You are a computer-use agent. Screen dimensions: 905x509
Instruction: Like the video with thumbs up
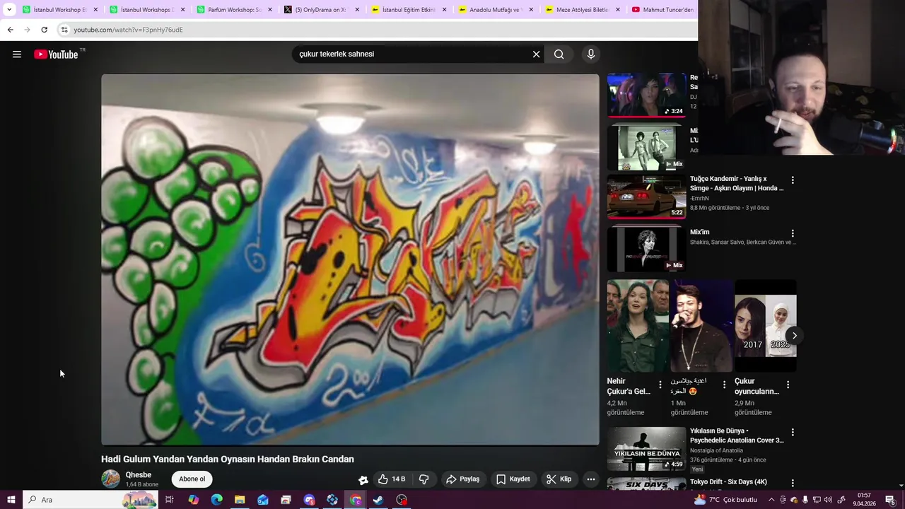click(392, 479)
